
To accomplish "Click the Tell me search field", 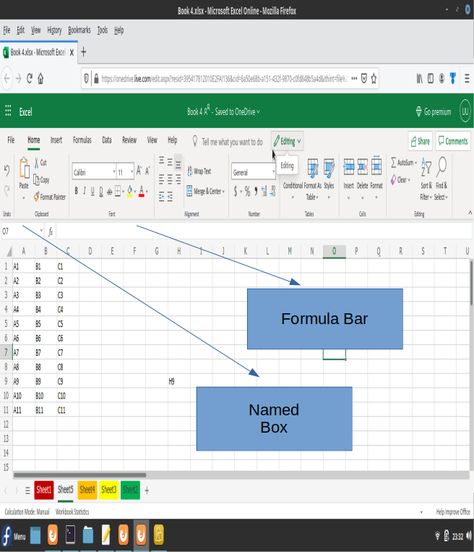I will pos(231,142).
